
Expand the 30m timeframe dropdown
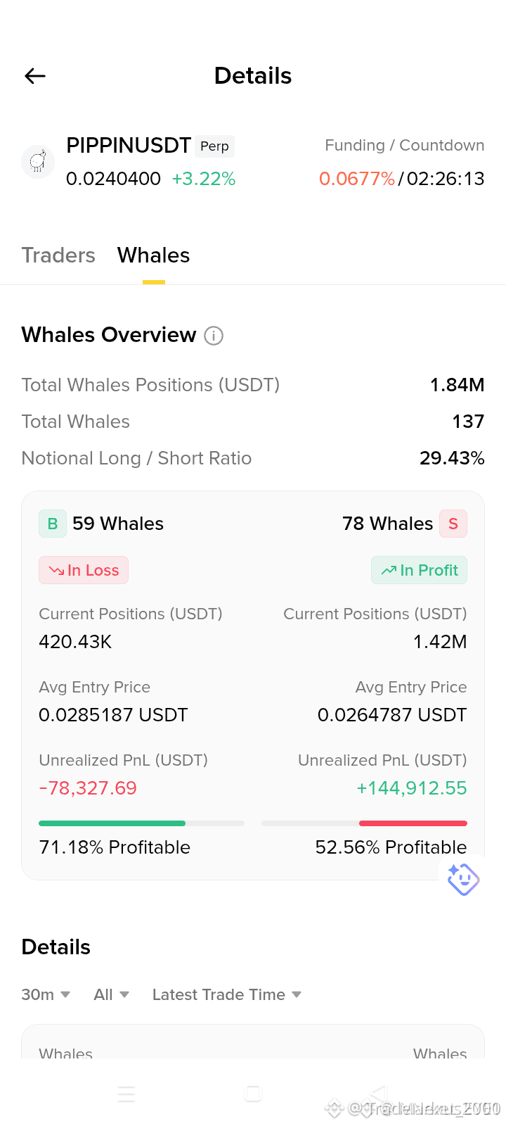click(x=46, y=994)
